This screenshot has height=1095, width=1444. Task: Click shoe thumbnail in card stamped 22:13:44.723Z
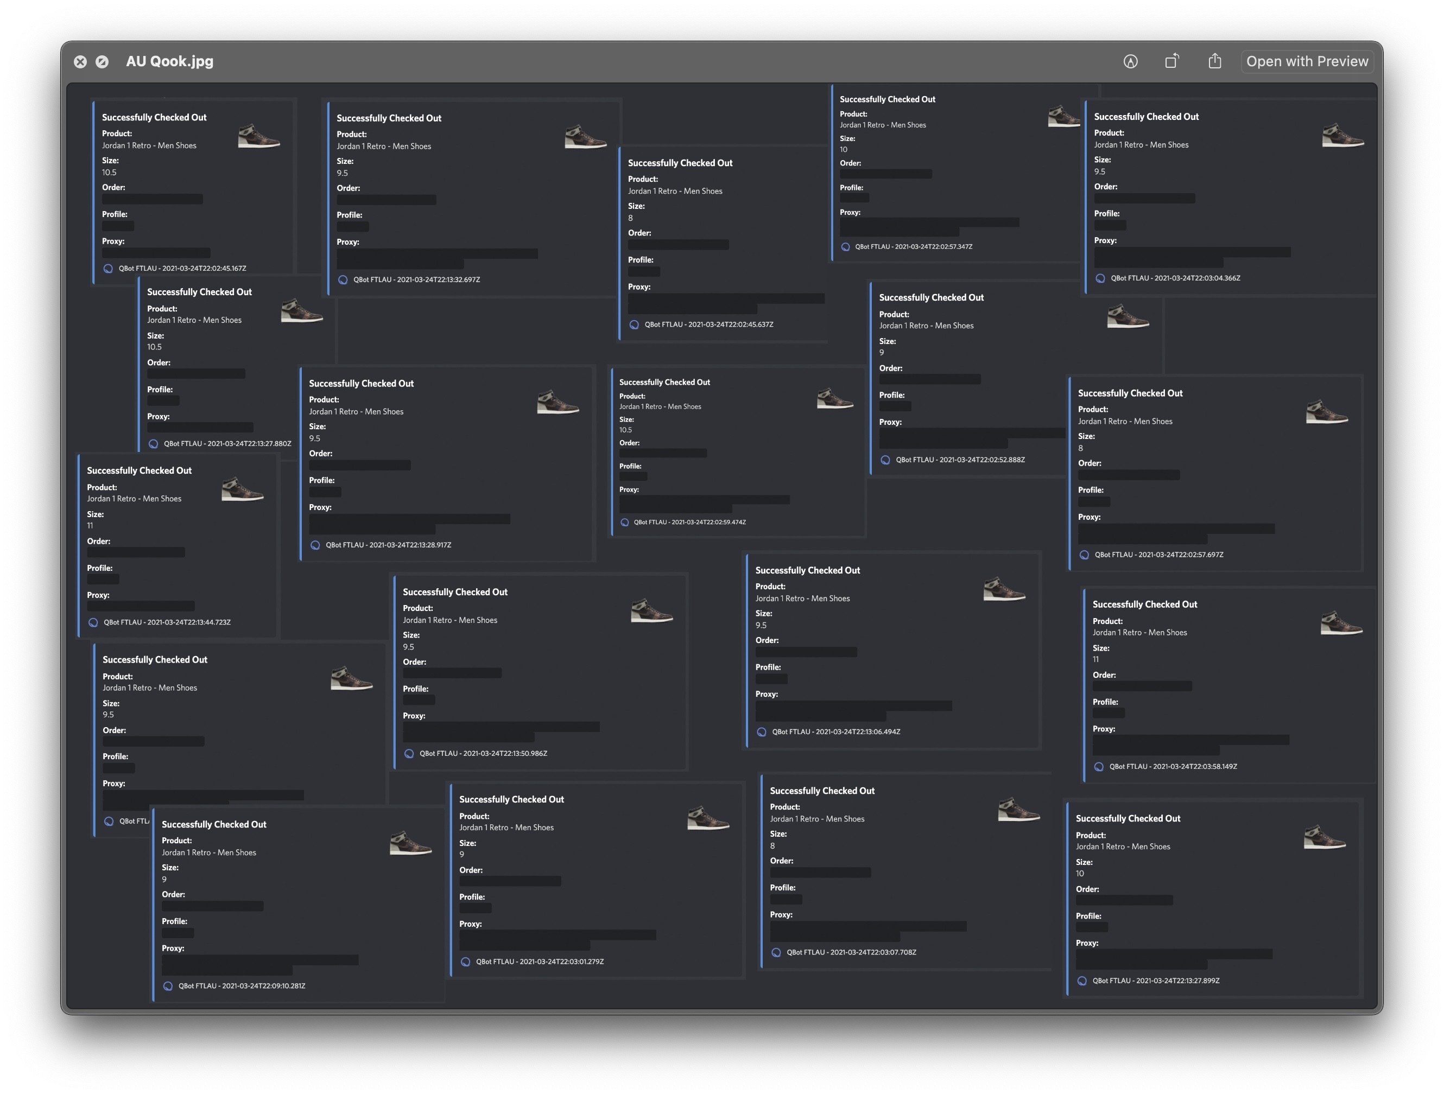[x=242, y=489]
